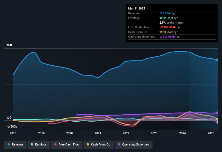Click the ₩436.669b operating expenses value
This screenshot has width=222, height=152.
coord(167,37)
